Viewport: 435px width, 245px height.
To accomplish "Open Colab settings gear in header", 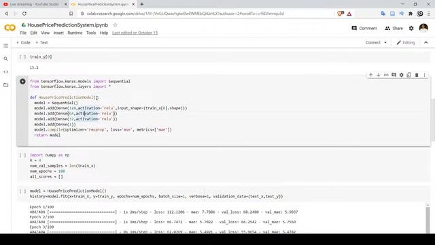I will coord(411,28).
